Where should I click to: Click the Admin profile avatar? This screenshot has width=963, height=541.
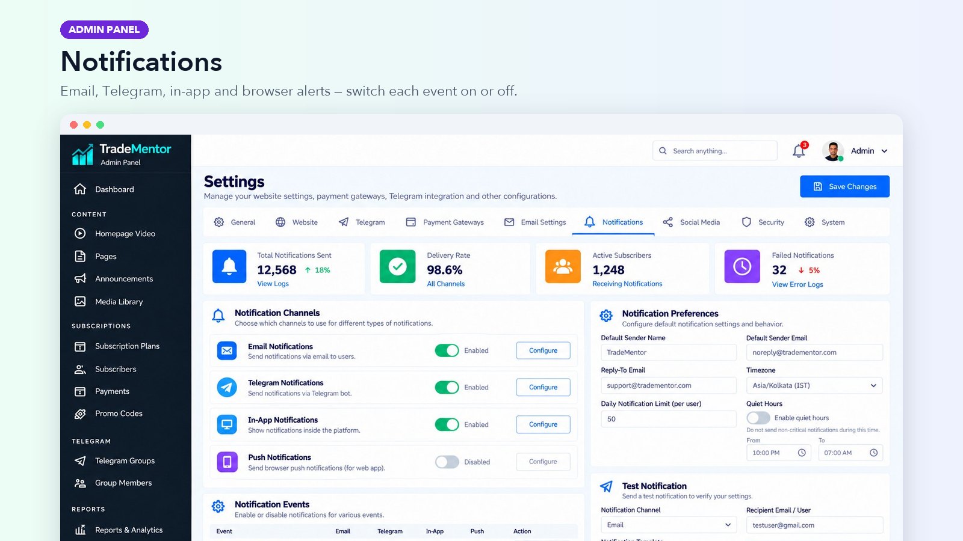coord(833,151)
